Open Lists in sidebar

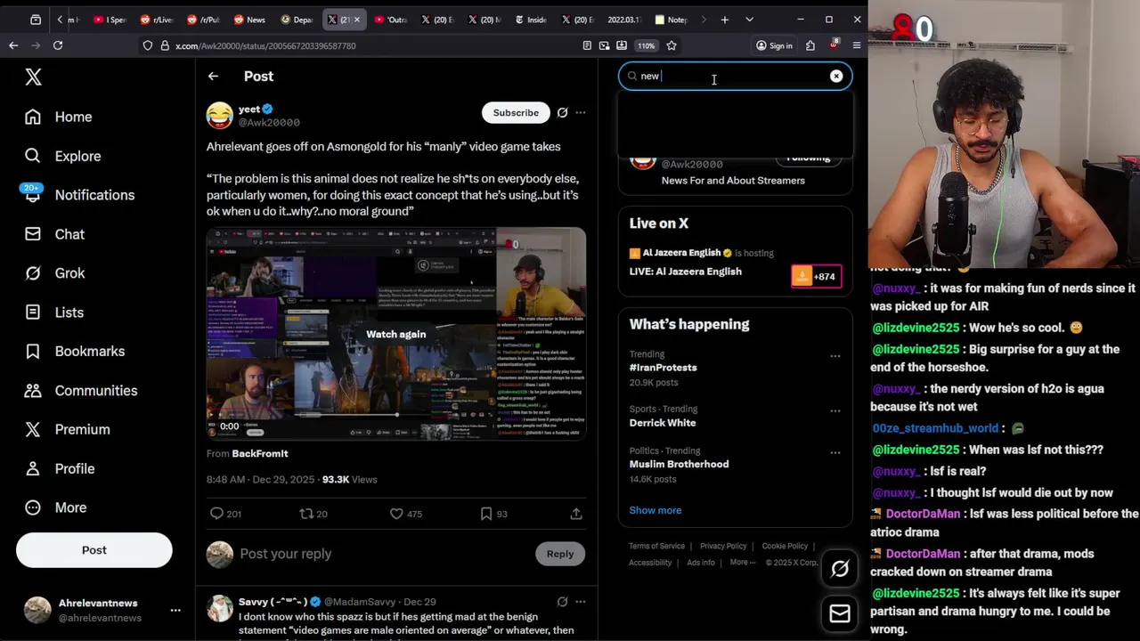tap(54, 312)
